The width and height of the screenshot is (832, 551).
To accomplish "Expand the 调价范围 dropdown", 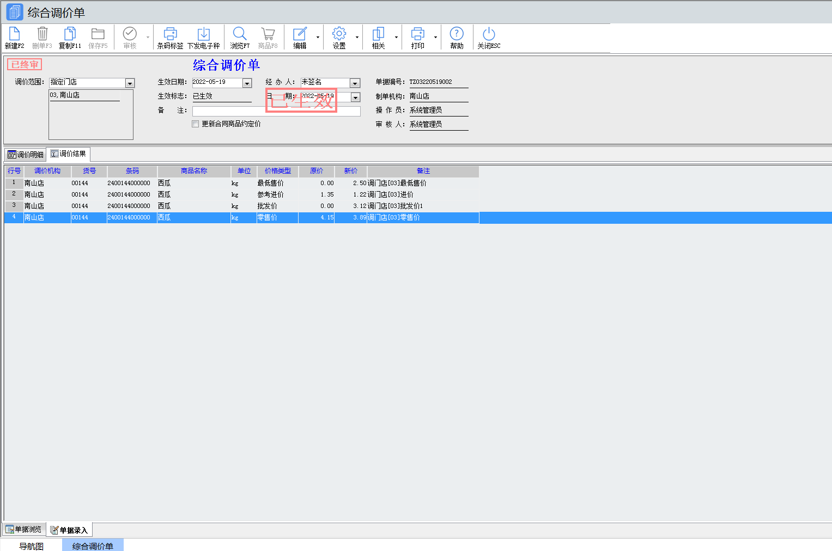I will click(x=130, y=83).
